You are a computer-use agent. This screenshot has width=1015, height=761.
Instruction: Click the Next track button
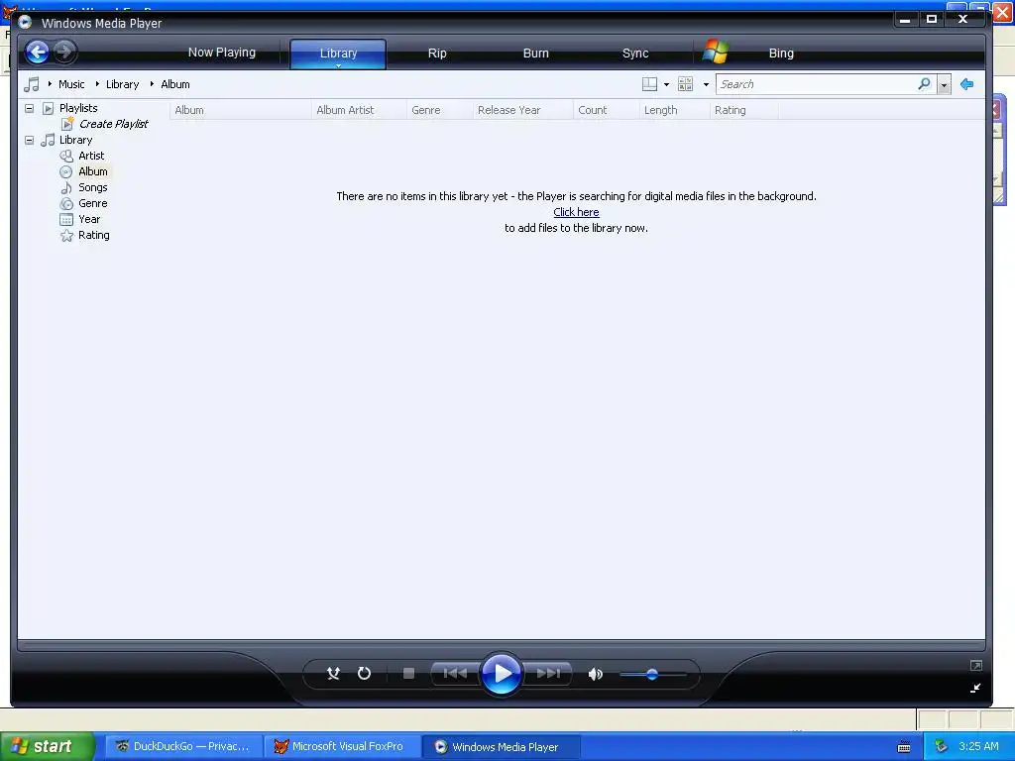[548, 674]
